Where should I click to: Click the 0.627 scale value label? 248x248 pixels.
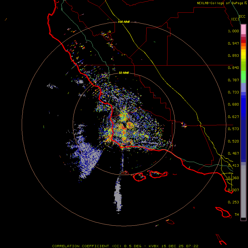pos(233,117)
